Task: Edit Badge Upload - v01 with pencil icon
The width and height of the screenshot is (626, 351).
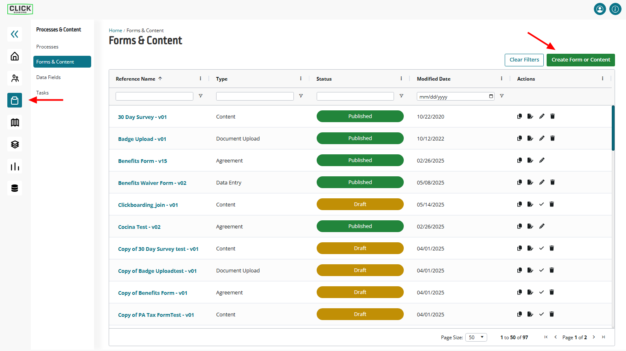Action: (542, 138)
